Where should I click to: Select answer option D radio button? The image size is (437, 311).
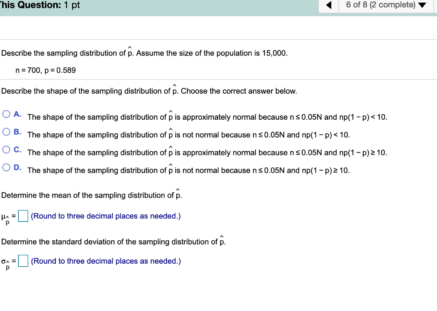[x=6, y=167]
